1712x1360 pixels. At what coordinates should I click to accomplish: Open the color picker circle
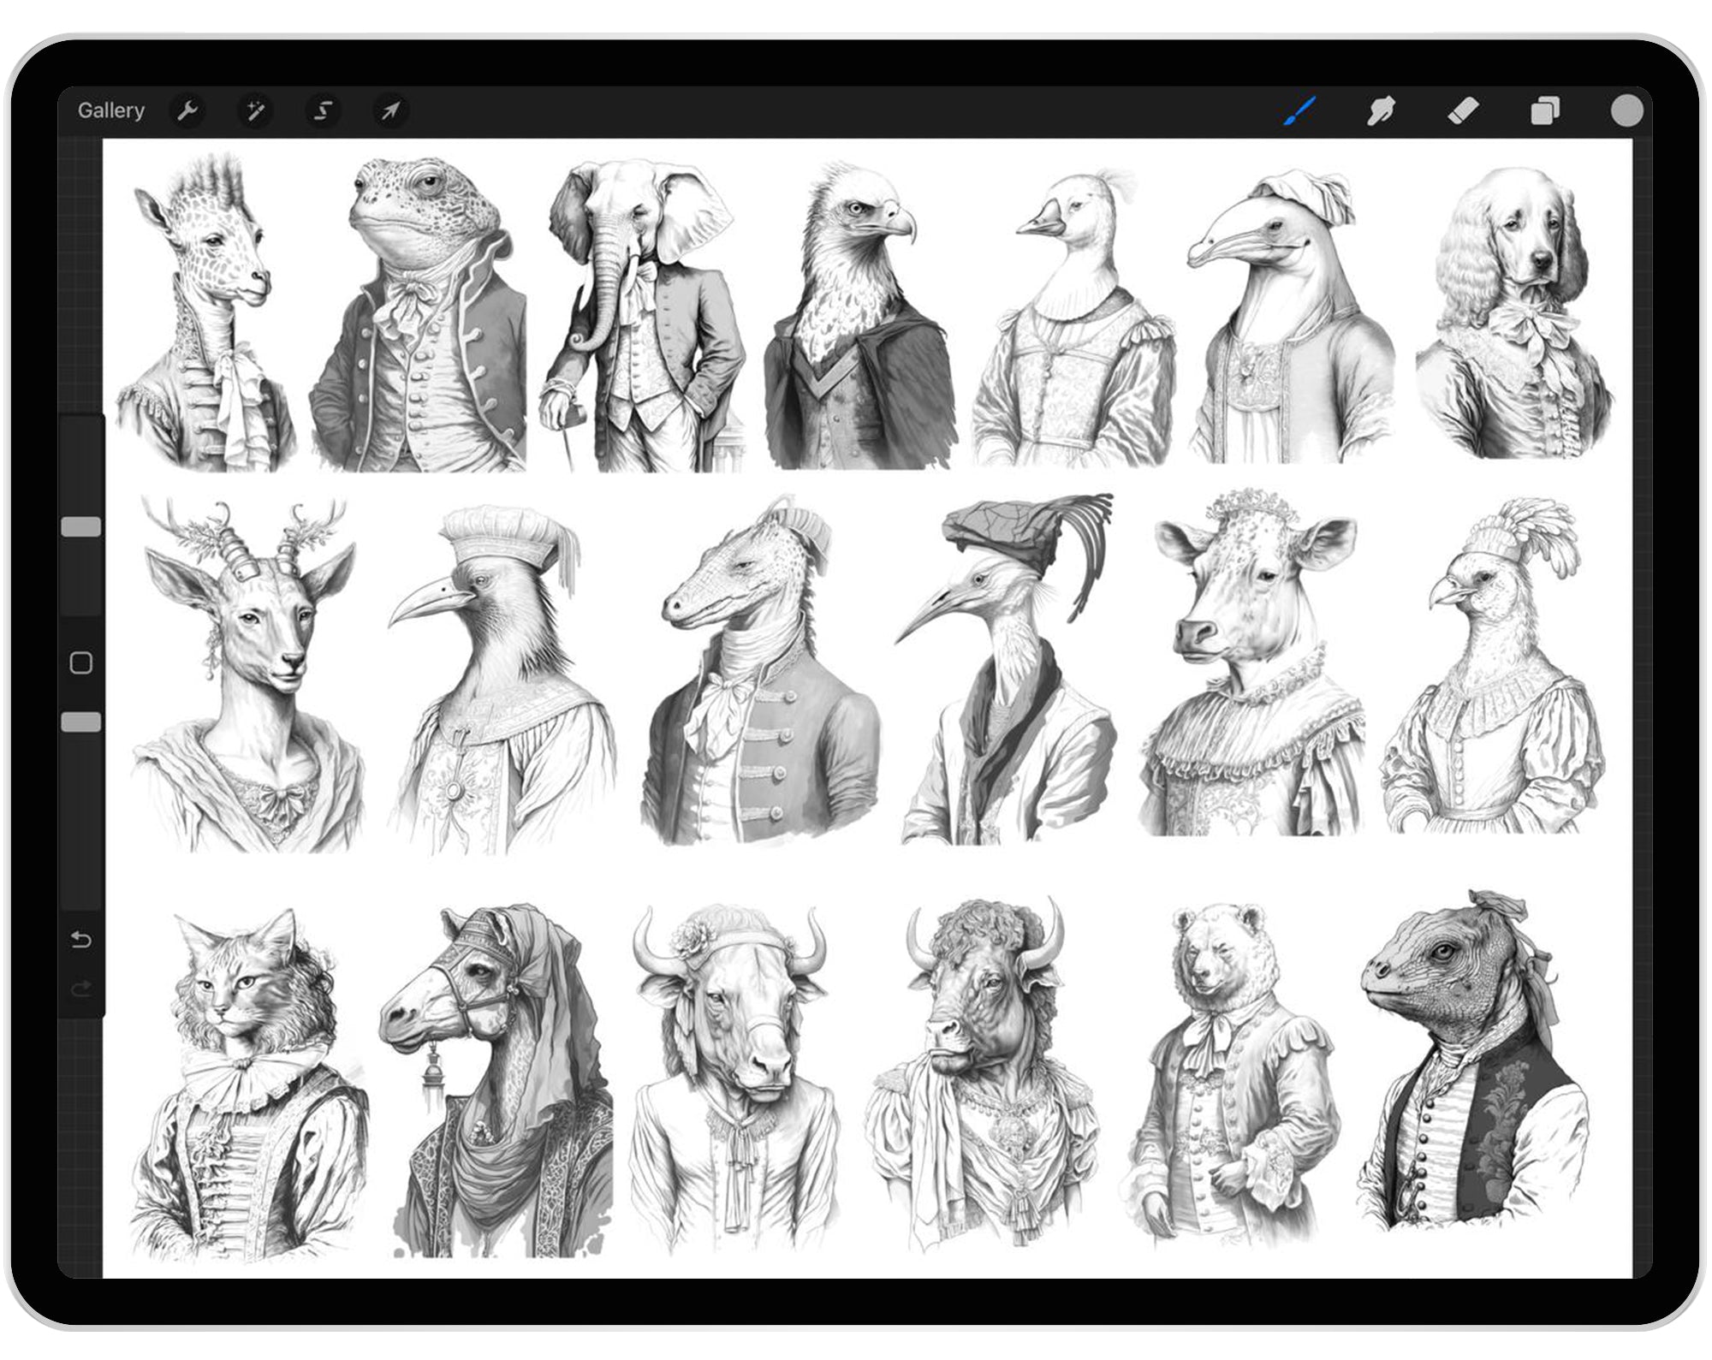coord(1627,110)
